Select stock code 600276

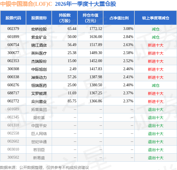pos(13,85)
